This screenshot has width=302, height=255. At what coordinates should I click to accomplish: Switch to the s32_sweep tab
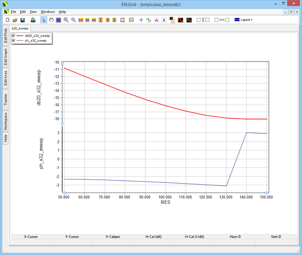tap(20, 28)
